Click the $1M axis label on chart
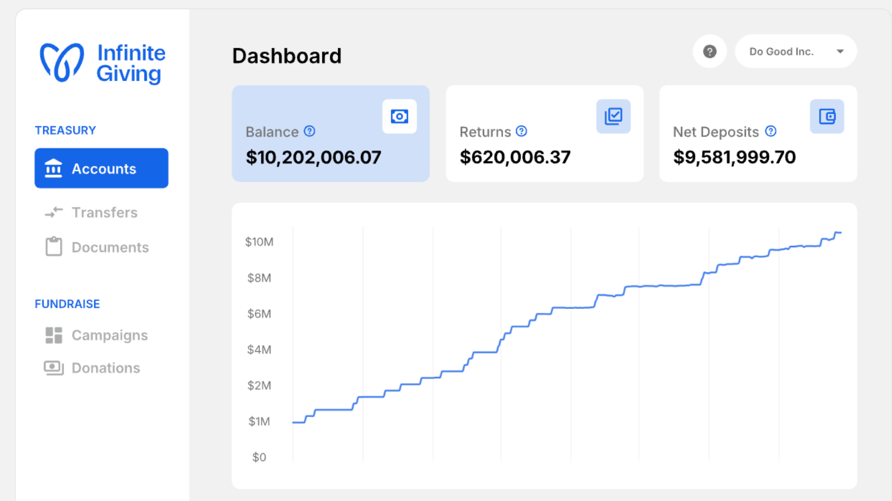The image size is (892, 501). pos(259,421)
